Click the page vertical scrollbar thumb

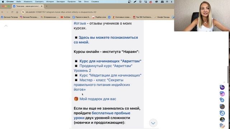tap(228, 75)
